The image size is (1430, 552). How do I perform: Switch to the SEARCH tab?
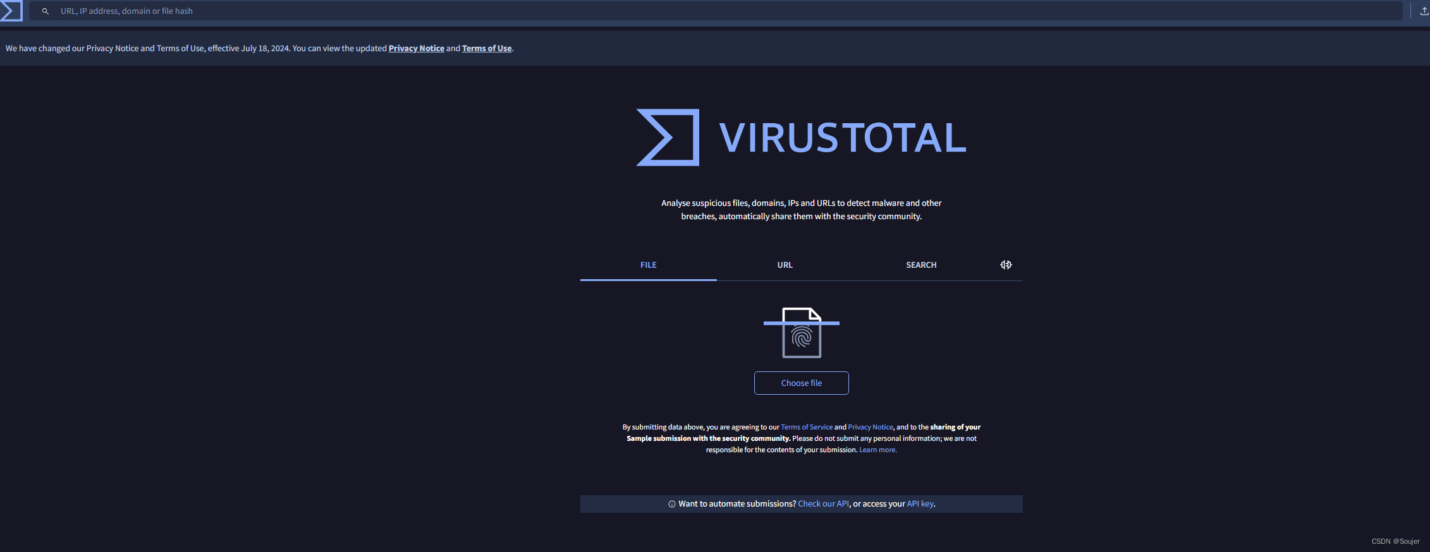click(921, 265)
